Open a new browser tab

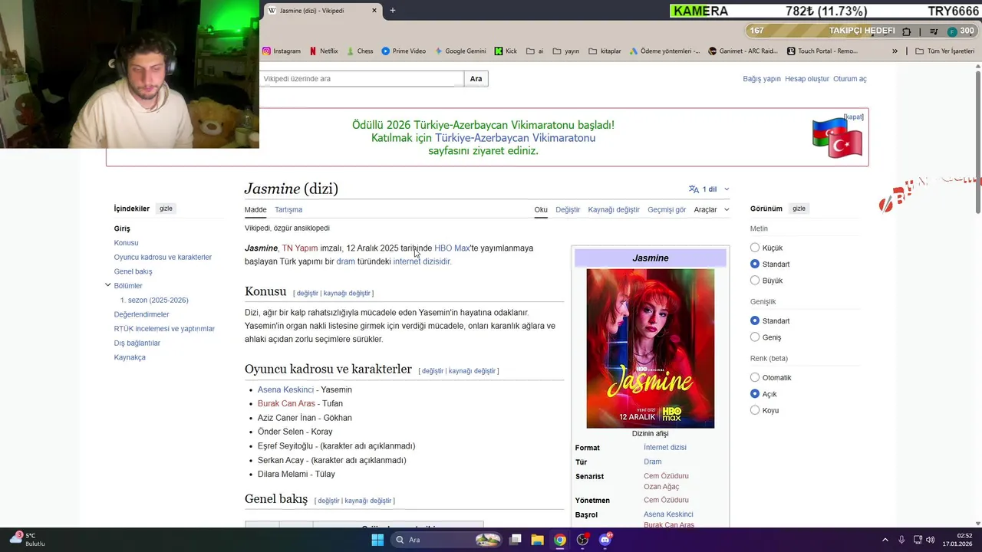393,11
